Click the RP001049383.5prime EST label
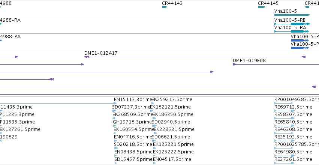This screenshot has height=165, width=319. [297, 100]
